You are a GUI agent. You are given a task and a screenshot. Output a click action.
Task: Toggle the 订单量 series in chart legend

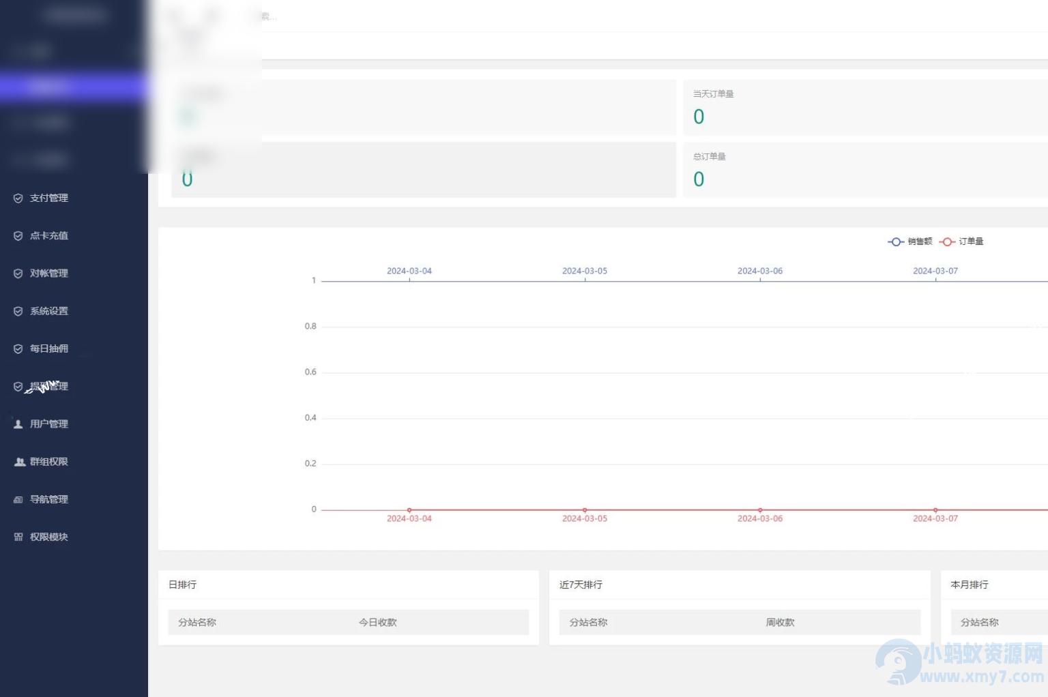click(961, 241)
